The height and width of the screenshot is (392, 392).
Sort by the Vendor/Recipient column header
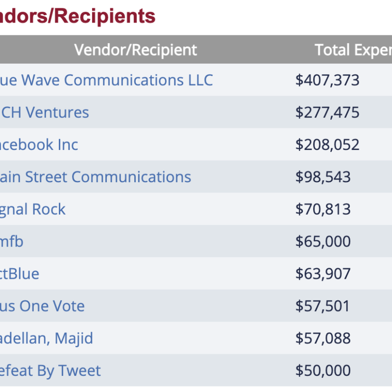pos(135,49)
